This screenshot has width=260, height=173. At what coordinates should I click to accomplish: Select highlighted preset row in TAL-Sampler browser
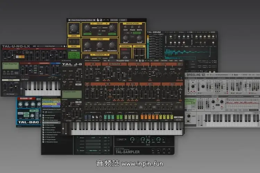tap(52, 123)
